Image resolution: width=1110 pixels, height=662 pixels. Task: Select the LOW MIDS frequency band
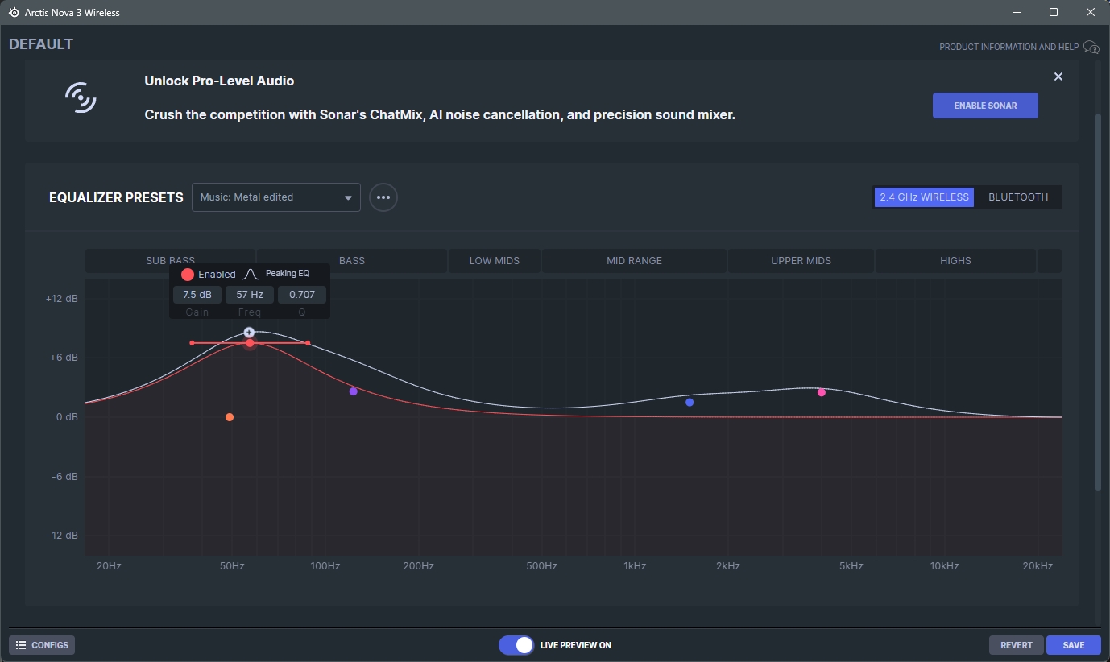(495, 261)
